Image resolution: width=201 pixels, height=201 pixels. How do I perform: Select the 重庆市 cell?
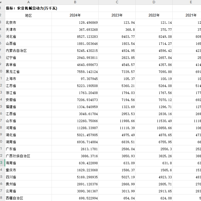[x=28, y=170]
